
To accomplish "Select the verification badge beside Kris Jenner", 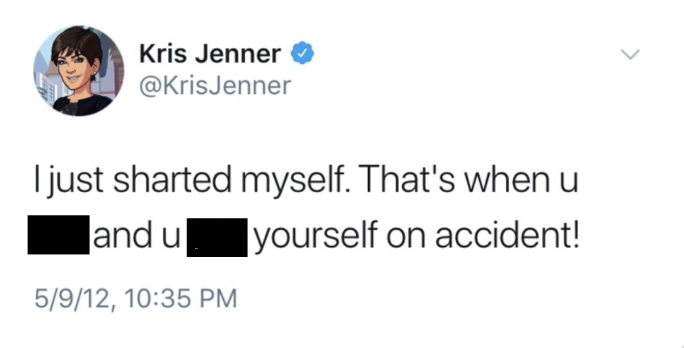I will 303,53.
